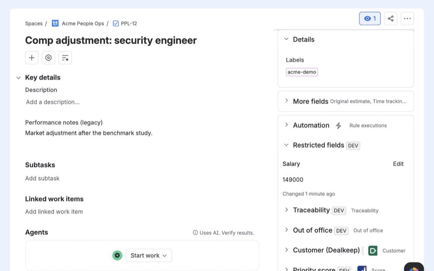Collapse the Key details section

(19, 78)
